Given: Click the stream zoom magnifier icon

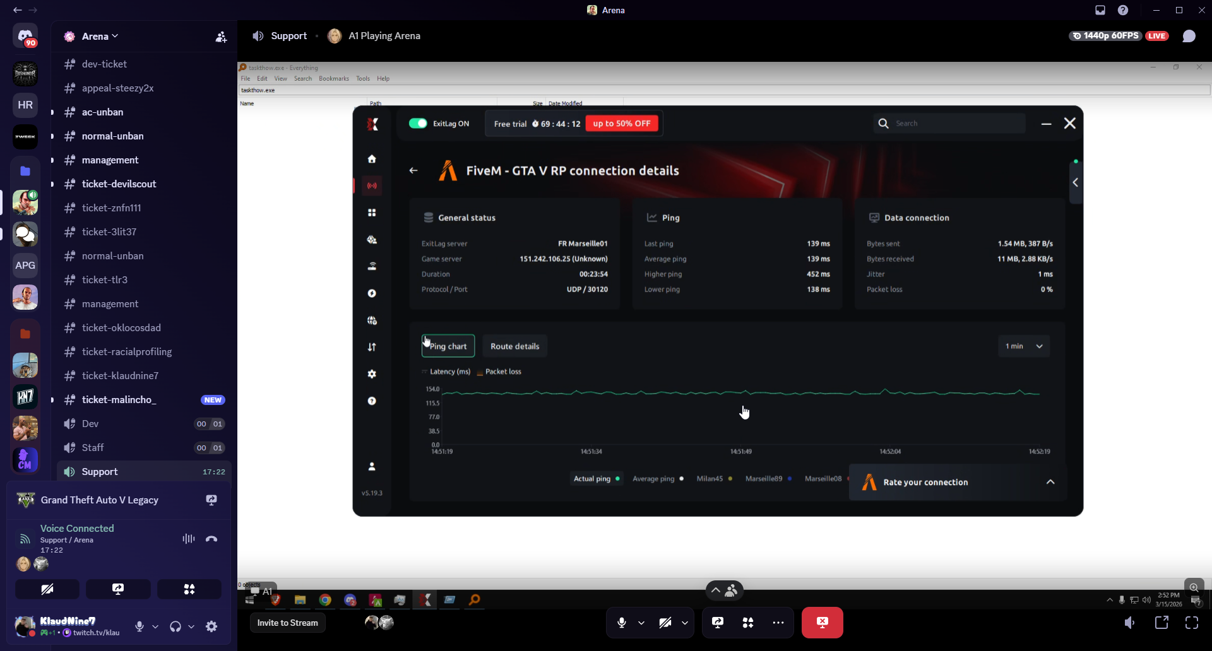Looking at the screenshot, I should point(1194,587).
